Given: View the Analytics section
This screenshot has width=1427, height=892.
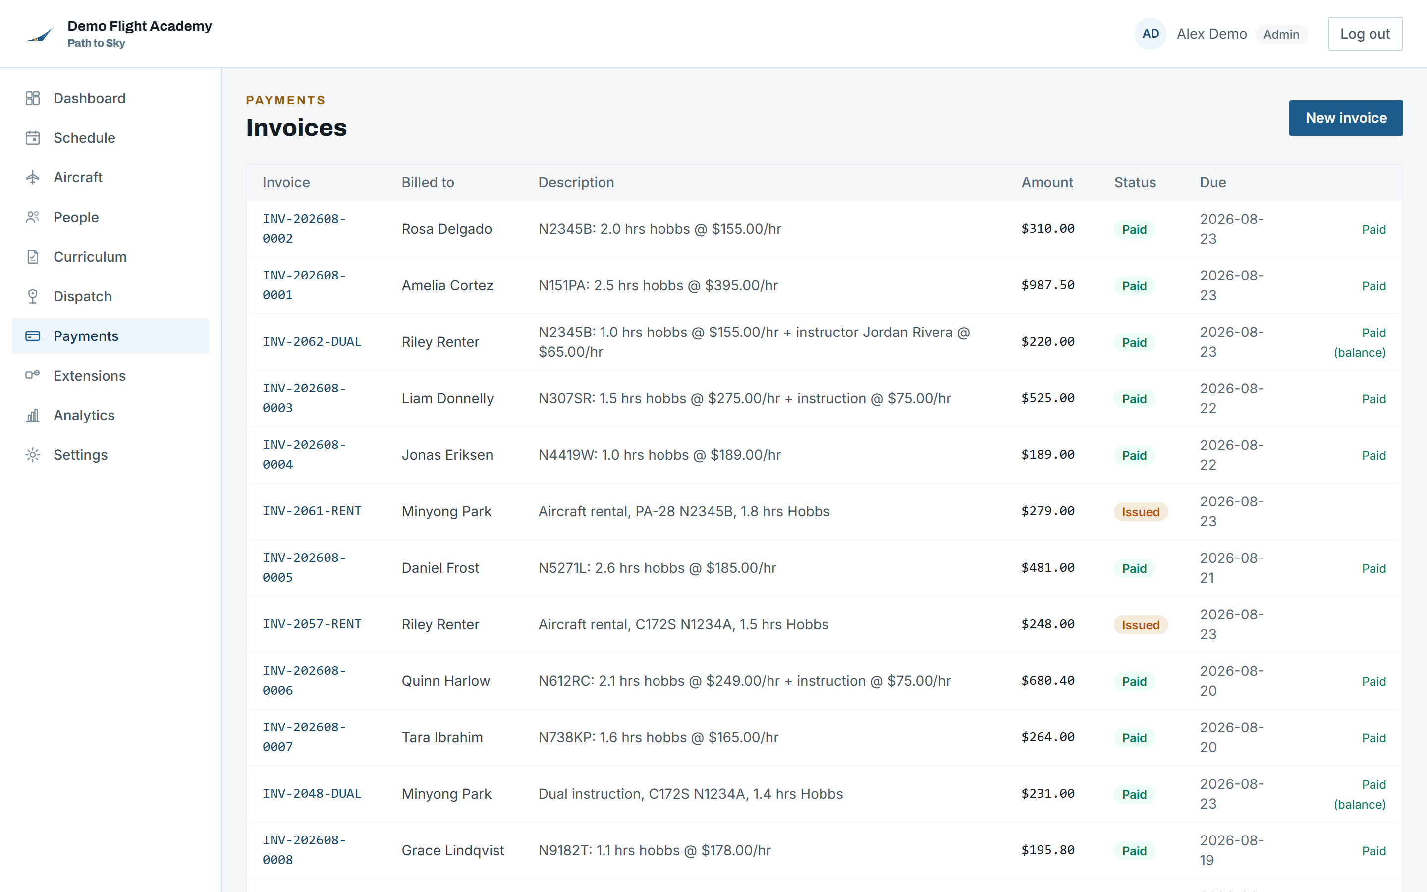Looking at the screenshot, I should click(110, 415).
